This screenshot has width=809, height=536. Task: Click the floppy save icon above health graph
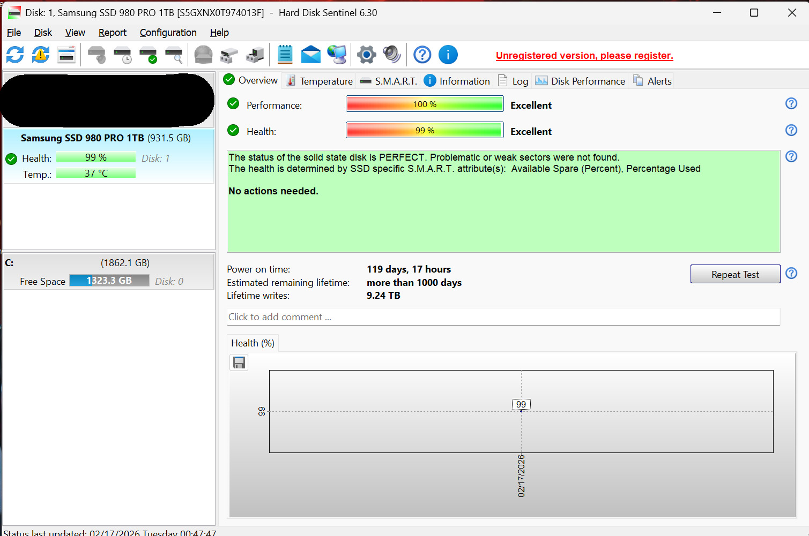[x=239, y=363]
